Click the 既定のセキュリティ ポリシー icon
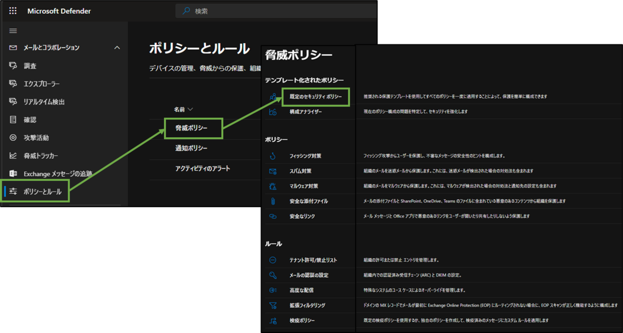The image size is (623, 333). [x=273, y=97]
